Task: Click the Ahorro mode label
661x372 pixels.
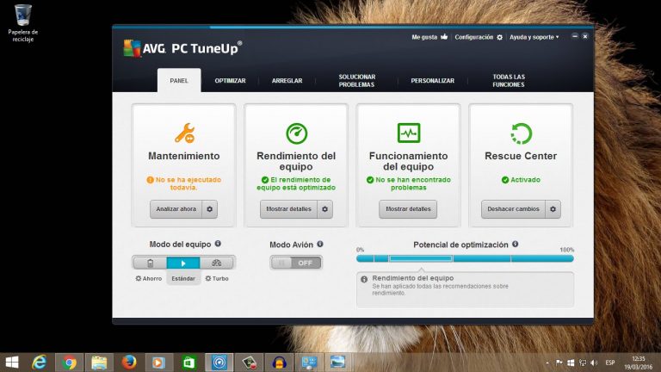Action: 152,278
